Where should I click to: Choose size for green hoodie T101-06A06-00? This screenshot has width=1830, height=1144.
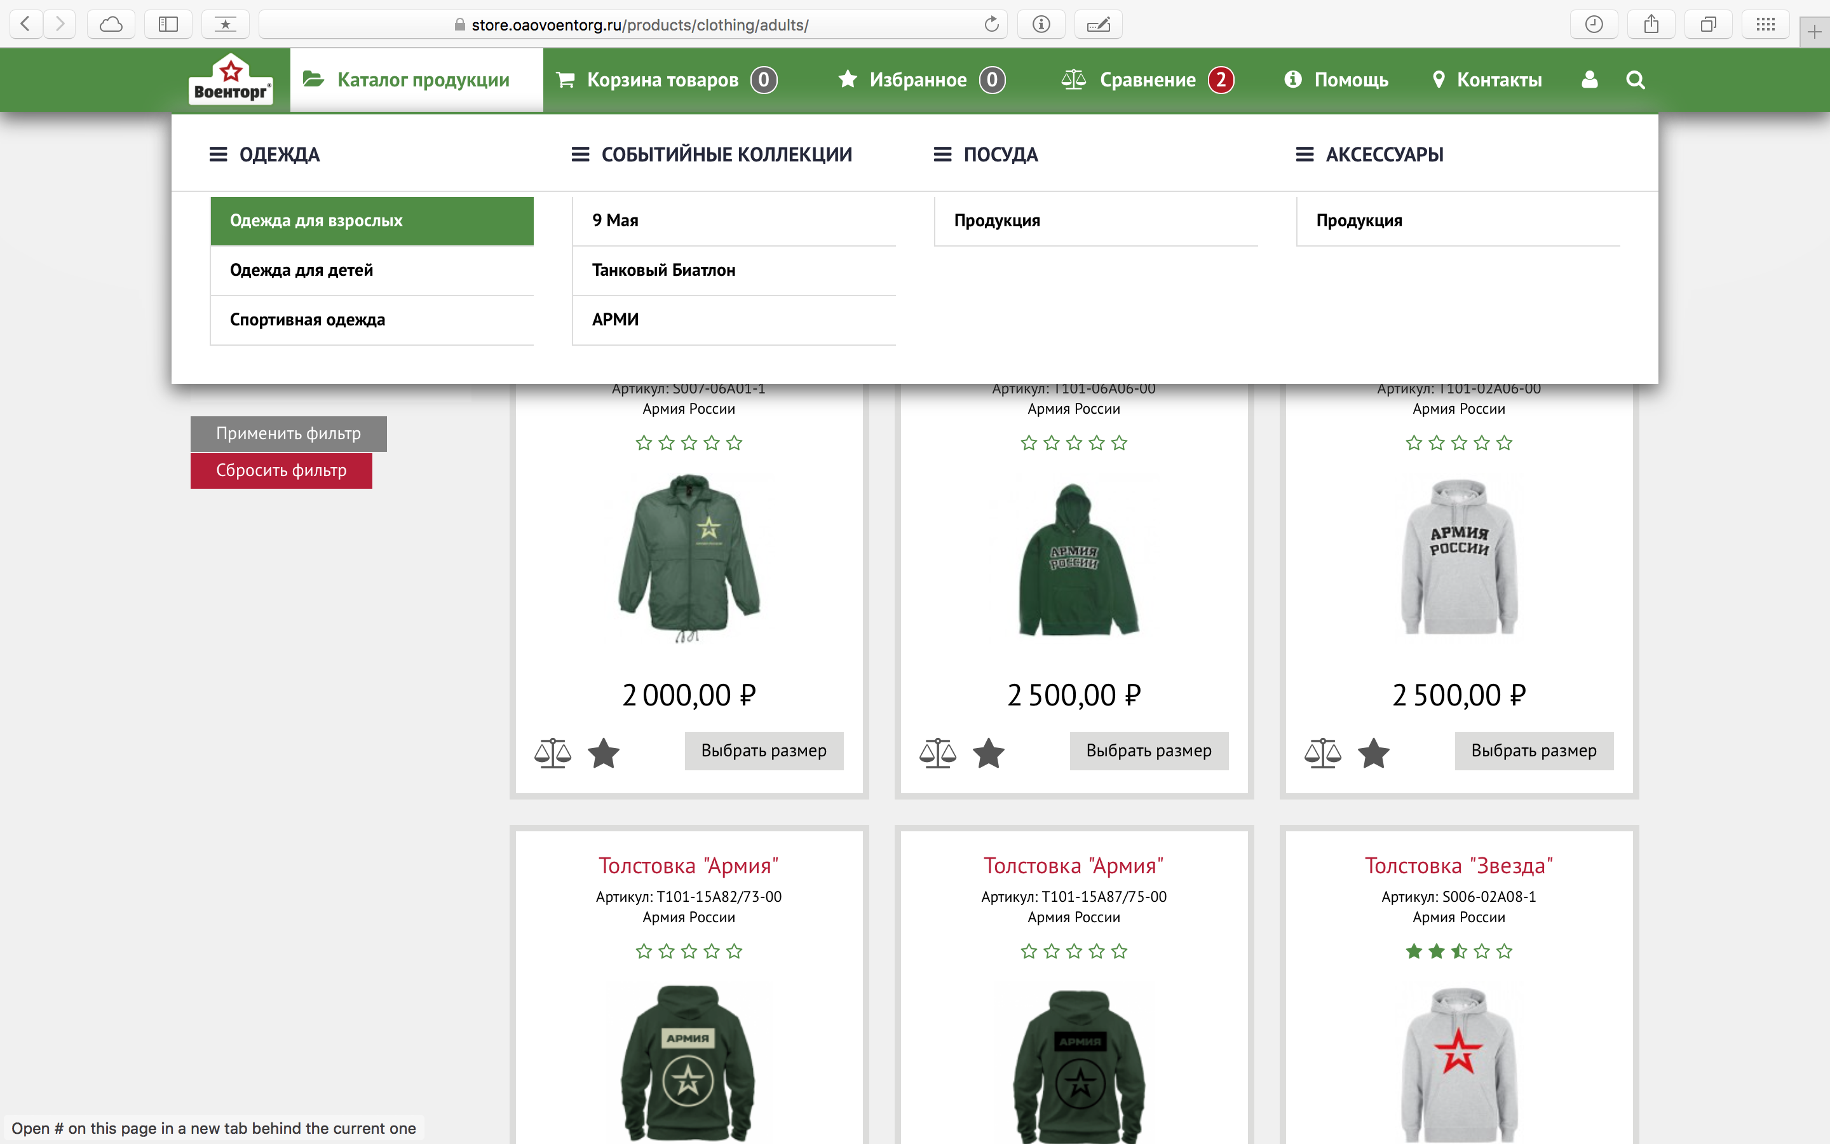[1149, 751]
